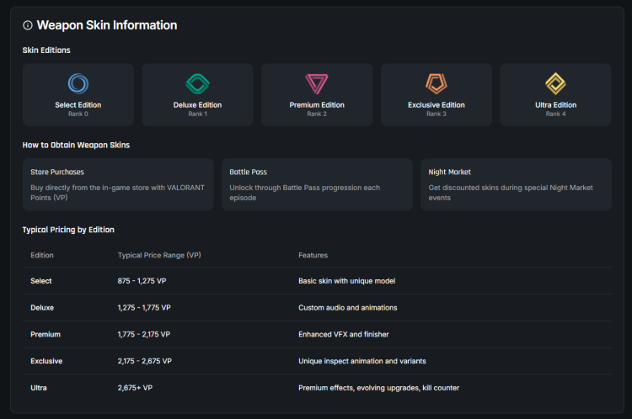Select the Exclusive edition pricing row

(316, 361)
